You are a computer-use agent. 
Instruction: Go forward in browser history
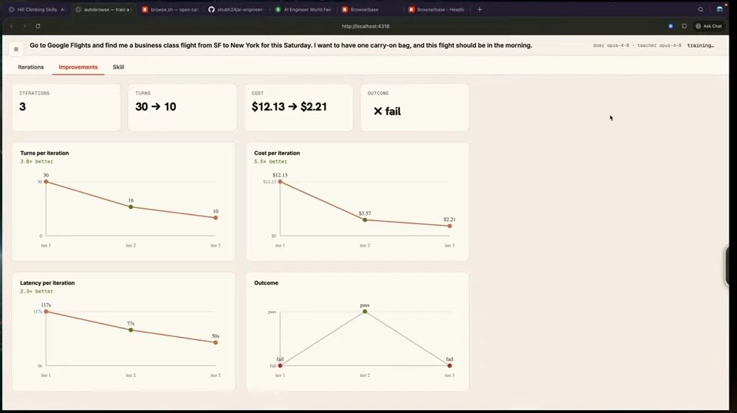tap(25, 26)
